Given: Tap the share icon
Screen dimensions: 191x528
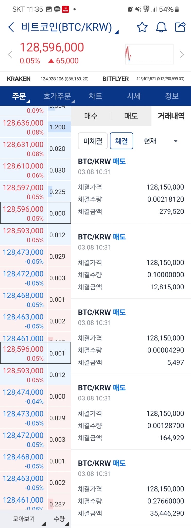Looking at the screenshot, I should click(x=180, y=27).
